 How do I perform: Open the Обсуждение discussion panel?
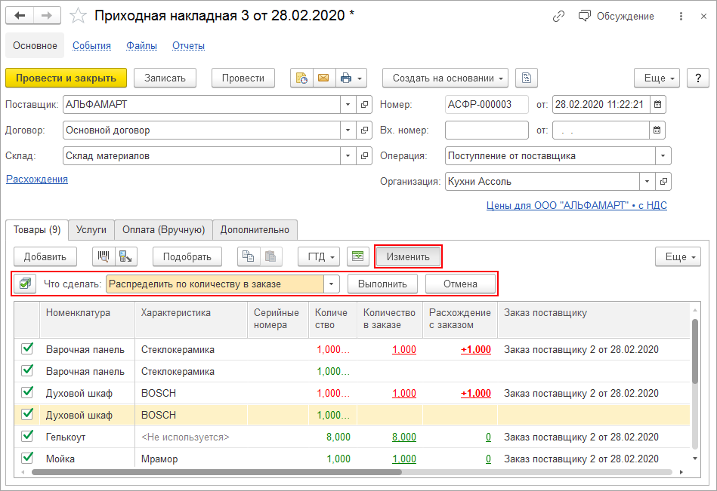point(616,17)
